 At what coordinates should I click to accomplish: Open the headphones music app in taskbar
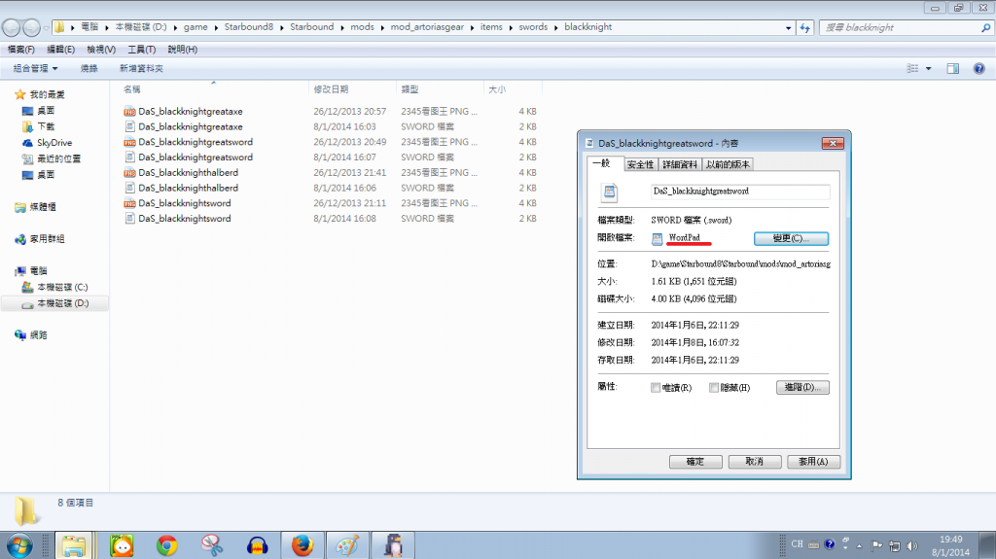pyautogui.click(x=257, y=545)
